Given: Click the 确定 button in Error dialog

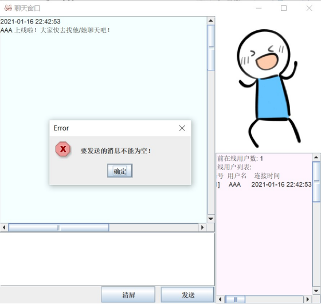Looking at the screenshot, I should (x=120, y=171).
